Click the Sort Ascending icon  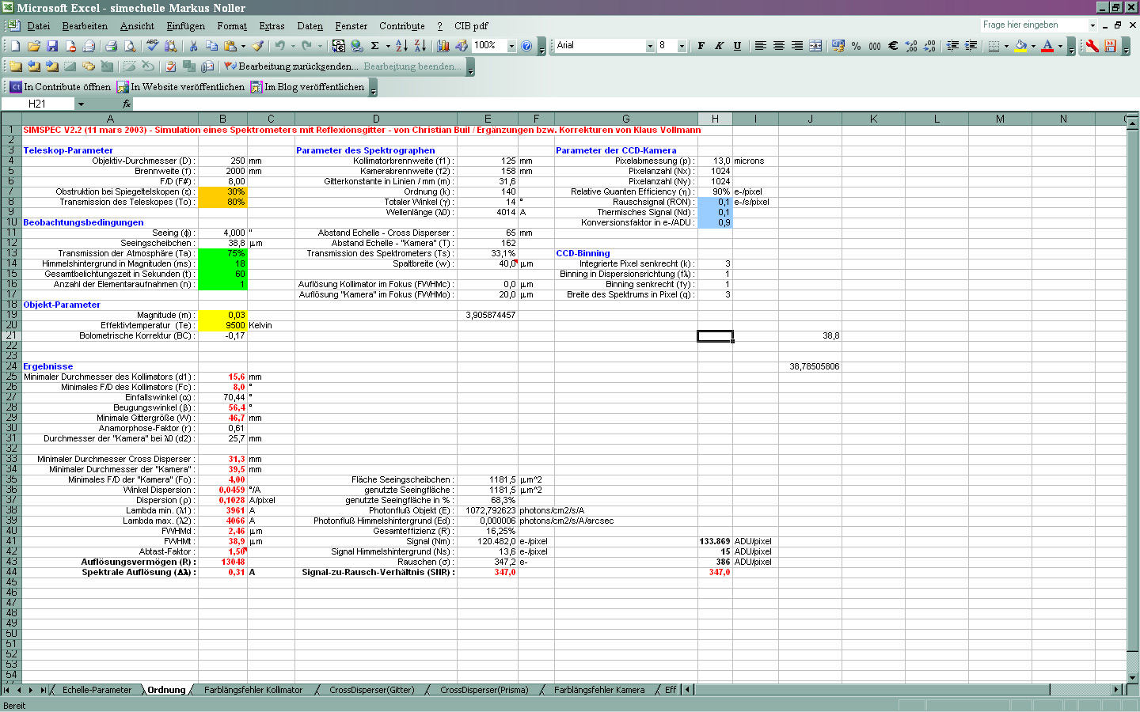pyautogui.click(x=401, y=46)
